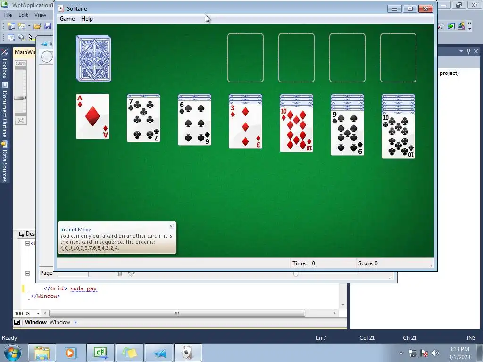Click the Open File folder icon

37,26
